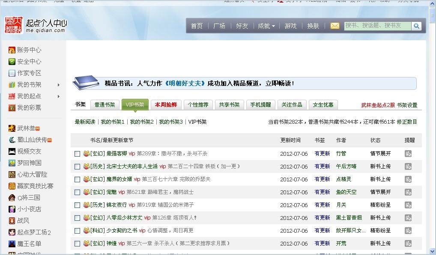
Task: Open the envelope messages icon
Action: pyautogui.click(x=335, y=26)
